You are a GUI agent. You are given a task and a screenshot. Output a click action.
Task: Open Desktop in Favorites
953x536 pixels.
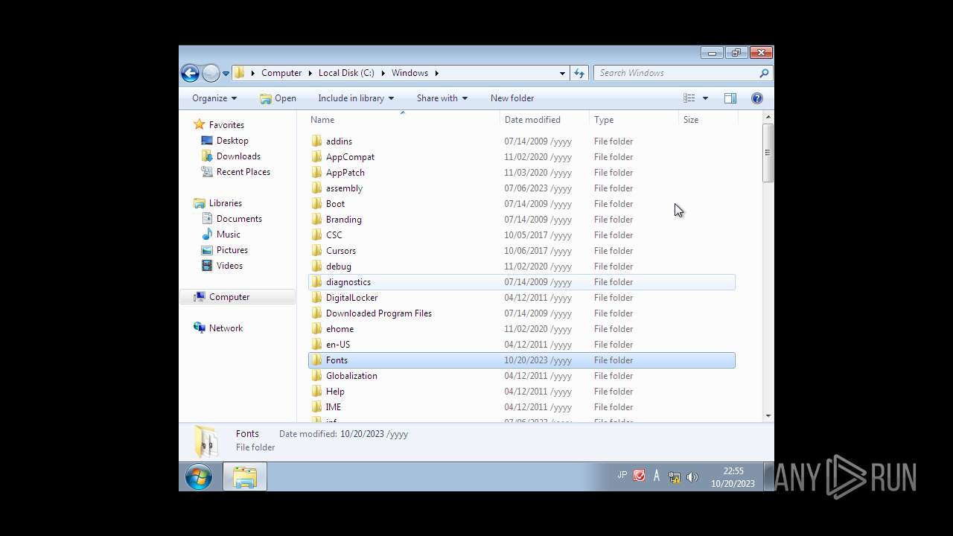232,141
